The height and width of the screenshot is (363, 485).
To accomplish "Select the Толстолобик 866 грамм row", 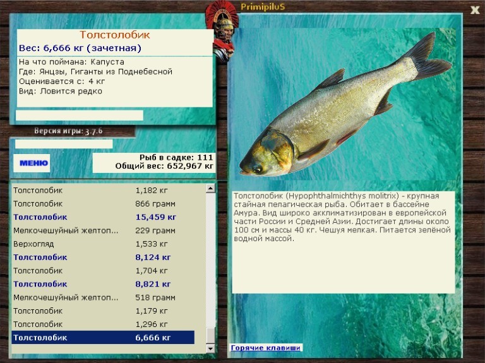I will [103, 204].
